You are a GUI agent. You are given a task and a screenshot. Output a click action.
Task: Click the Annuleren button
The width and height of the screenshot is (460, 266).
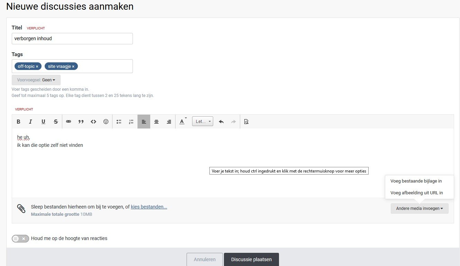click(205, 259)
